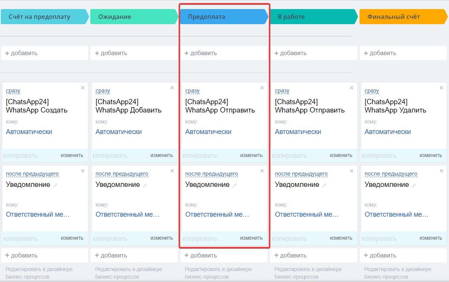Click изменить on WhatsApp Создать card
This screenshot has height=282, width=449.
[x=72, y=155]
